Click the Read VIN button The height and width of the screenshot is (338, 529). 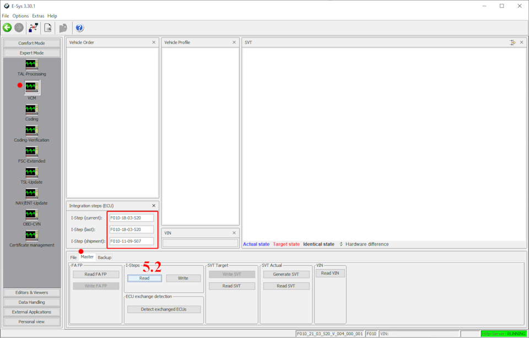tap(330, 273)
